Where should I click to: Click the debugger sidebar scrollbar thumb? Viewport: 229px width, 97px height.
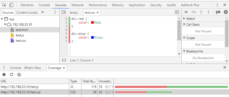(227, 33)
